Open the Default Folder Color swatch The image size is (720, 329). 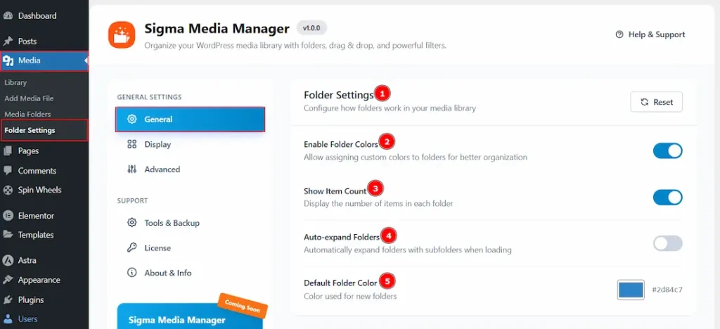click(631, 290)
